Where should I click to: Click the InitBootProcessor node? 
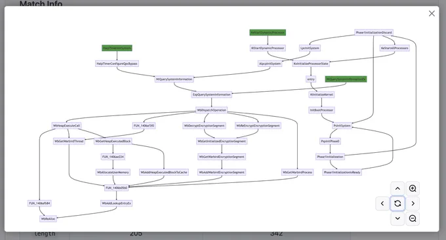tap(321, 110)
